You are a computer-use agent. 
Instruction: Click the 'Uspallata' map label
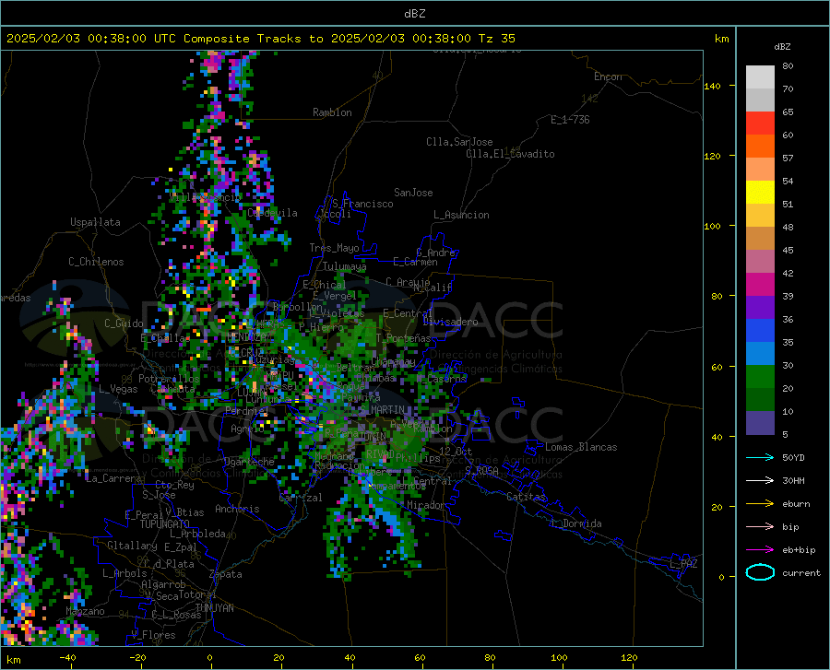95,223
